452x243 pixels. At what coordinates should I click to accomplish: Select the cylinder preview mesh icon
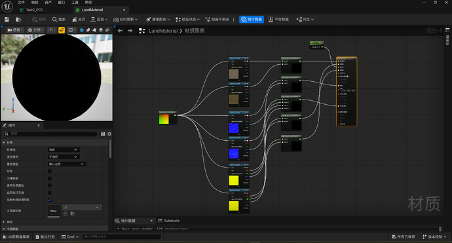(x=88, y=30)
